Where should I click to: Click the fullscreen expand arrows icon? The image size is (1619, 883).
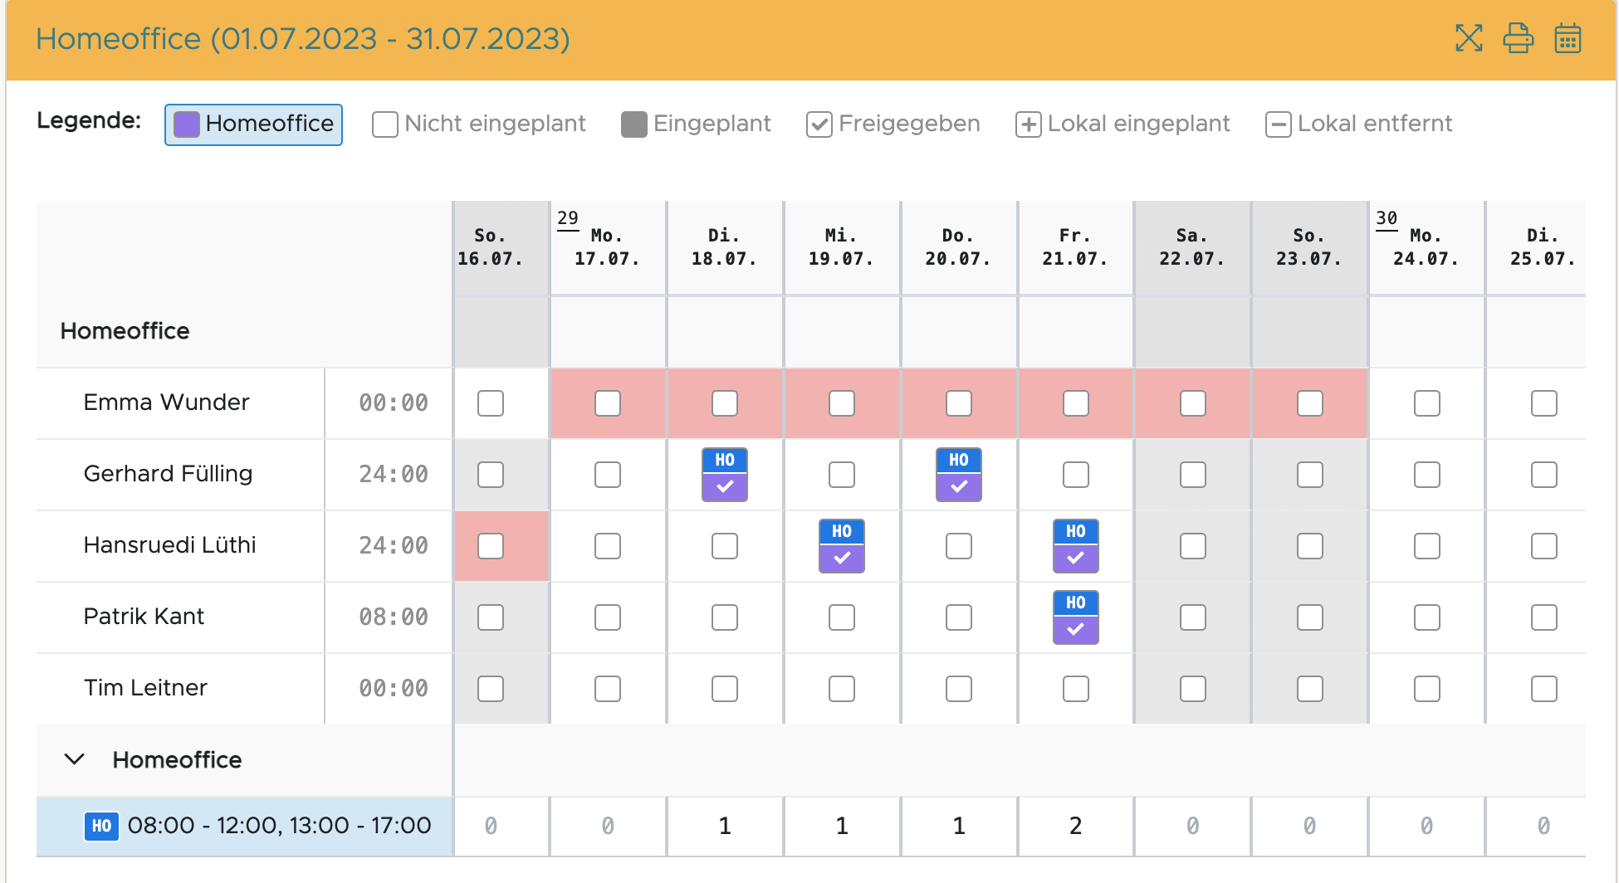[1469, 38]
